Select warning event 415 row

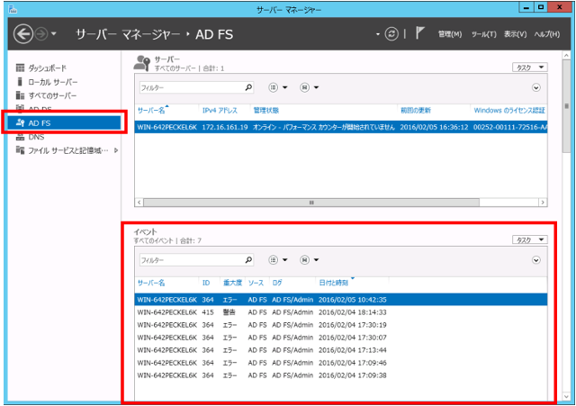point(341,312)
